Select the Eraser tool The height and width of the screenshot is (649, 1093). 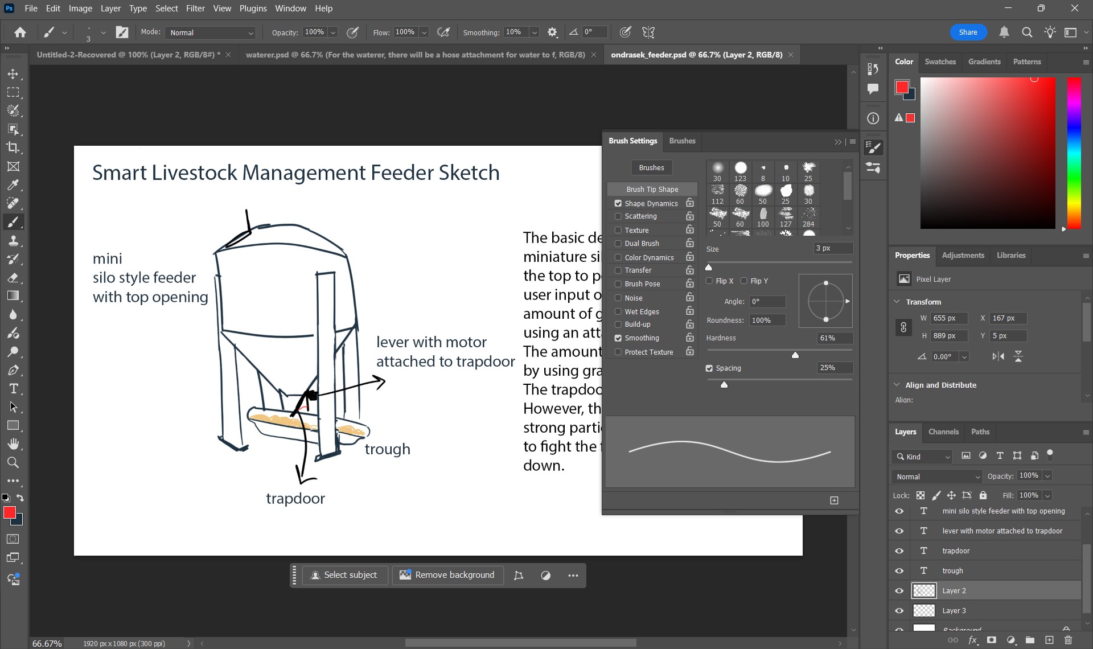(x=13, y=277)
